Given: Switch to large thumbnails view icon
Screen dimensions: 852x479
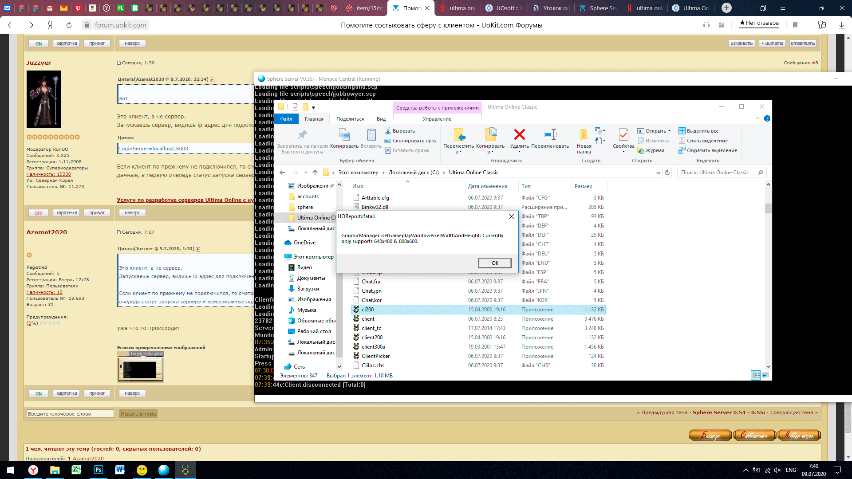Looking at the screenshot, I should tap(765, 376).
